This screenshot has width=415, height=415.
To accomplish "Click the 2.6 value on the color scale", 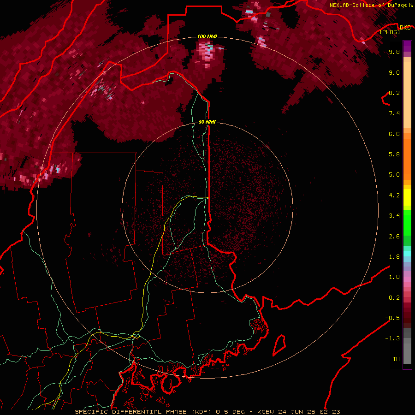I will pyautogui.click(x=394, y=237).
